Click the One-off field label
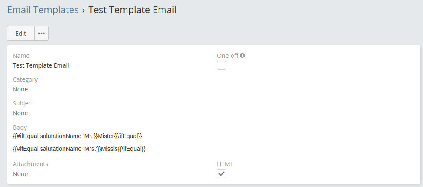Screen dimensions: 423x187 click(228, 56)
